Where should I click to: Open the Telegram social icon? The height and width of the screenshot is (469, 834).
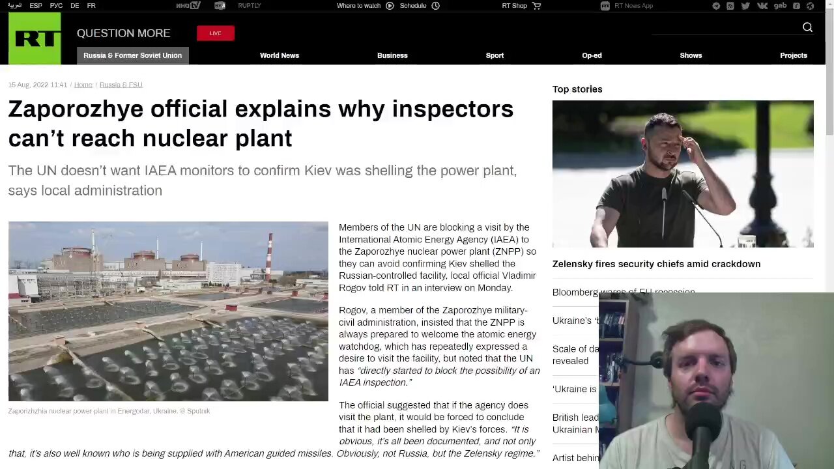tap(716, 6)
